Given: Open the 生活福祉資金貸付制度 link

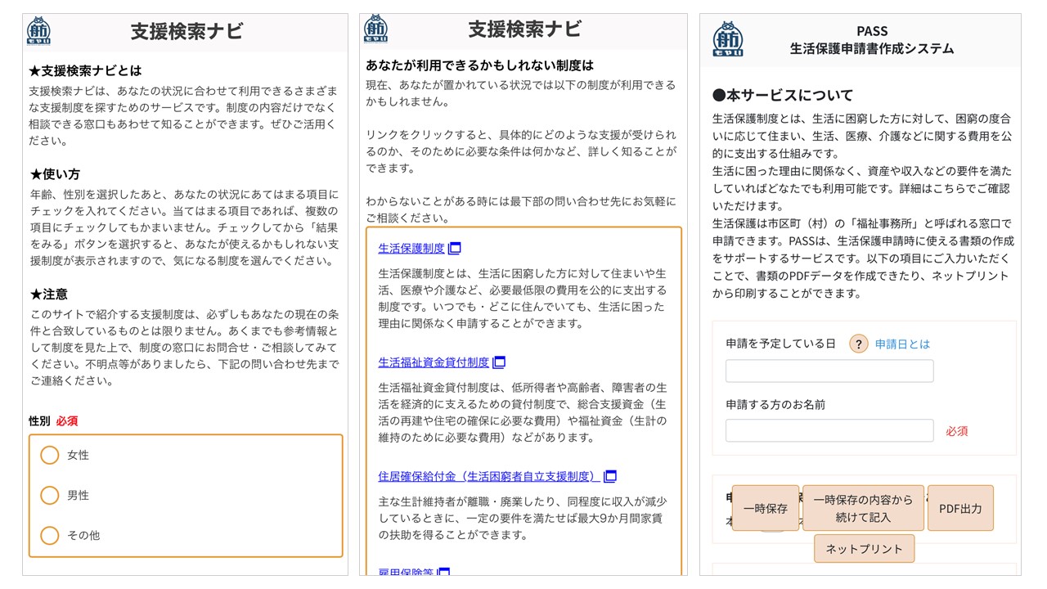Looking at the screenshot, I should [434, 362].
